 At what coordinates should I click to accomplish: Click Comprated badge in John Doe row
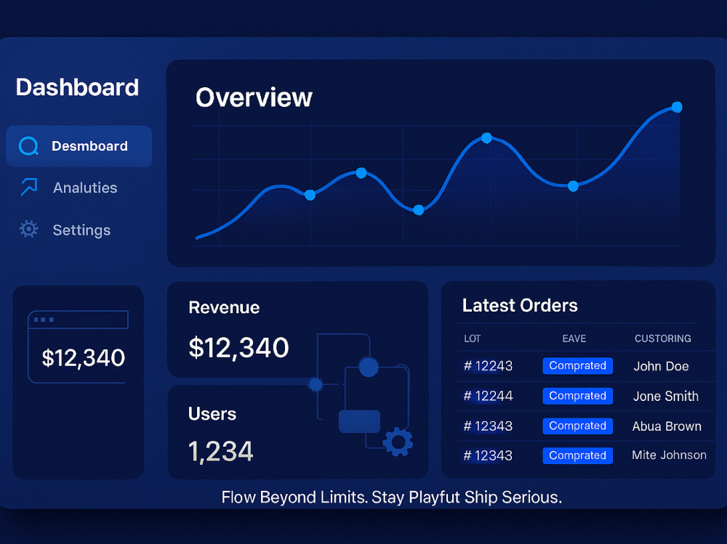pos(578,365)
